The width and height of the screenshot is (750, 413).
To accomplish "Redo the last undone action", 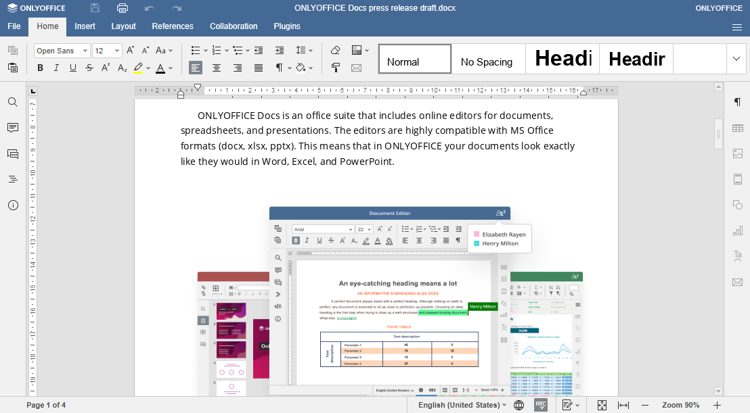I will click(177, 8).
